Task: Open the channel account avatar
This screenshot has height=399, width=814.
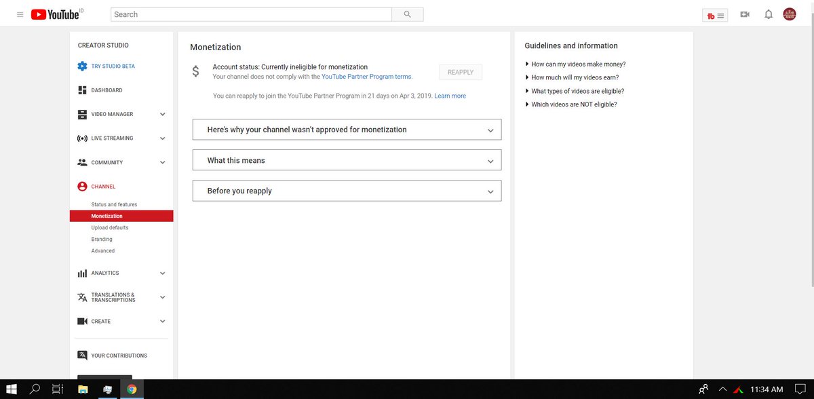Action: point(790,14)
